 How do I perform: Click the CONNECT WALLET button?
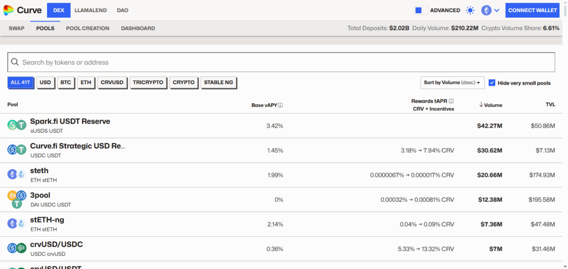[x=532, y=10]
